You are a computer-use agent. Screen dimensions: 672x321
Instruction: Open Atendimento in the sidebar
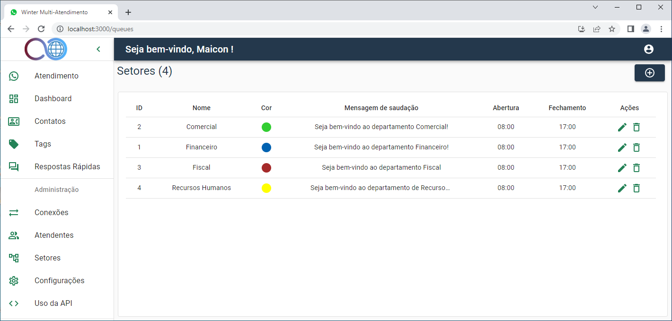[56, 76]
